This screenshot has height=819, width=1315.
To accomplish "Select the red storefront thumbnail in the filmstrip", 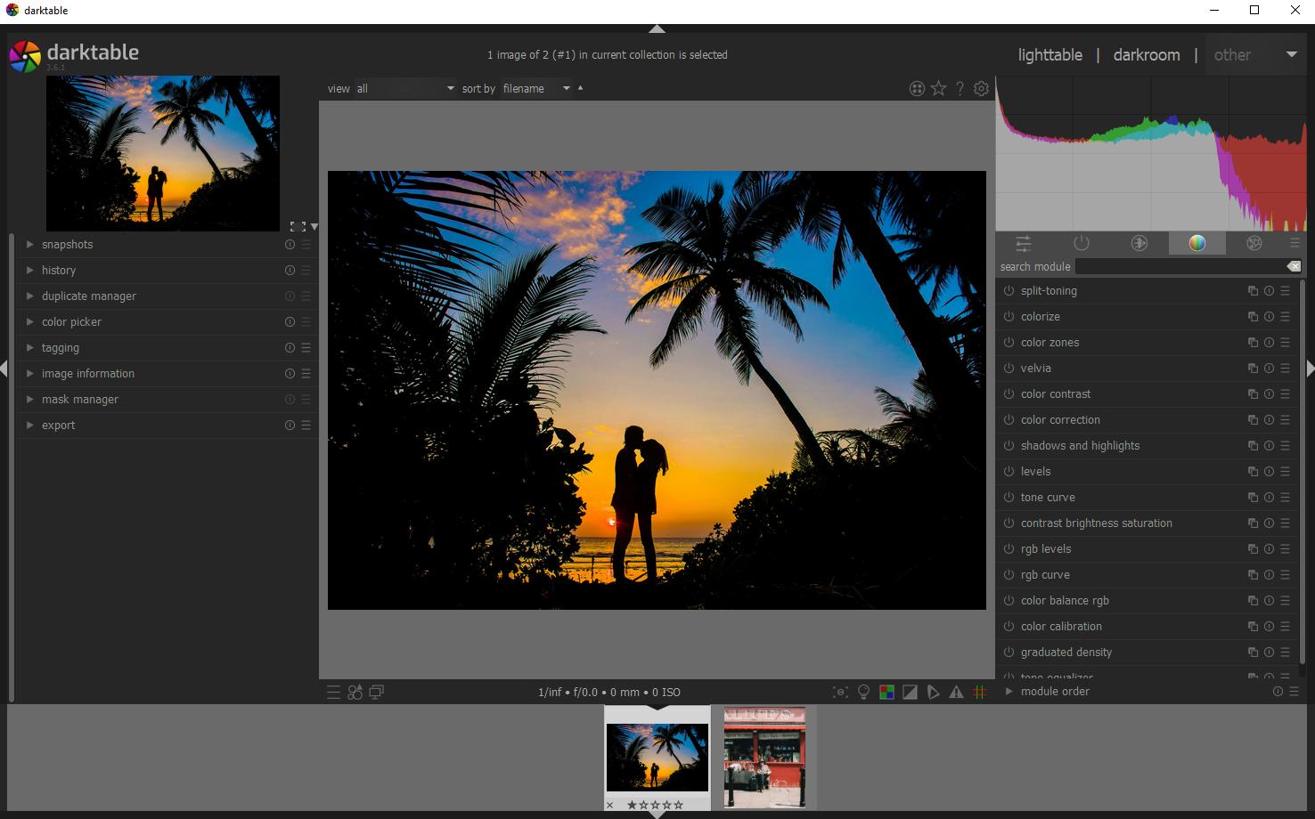I will 766,757.
